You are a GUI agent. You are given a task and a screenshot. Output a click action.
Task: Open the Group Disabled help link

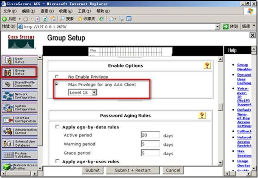244,67
